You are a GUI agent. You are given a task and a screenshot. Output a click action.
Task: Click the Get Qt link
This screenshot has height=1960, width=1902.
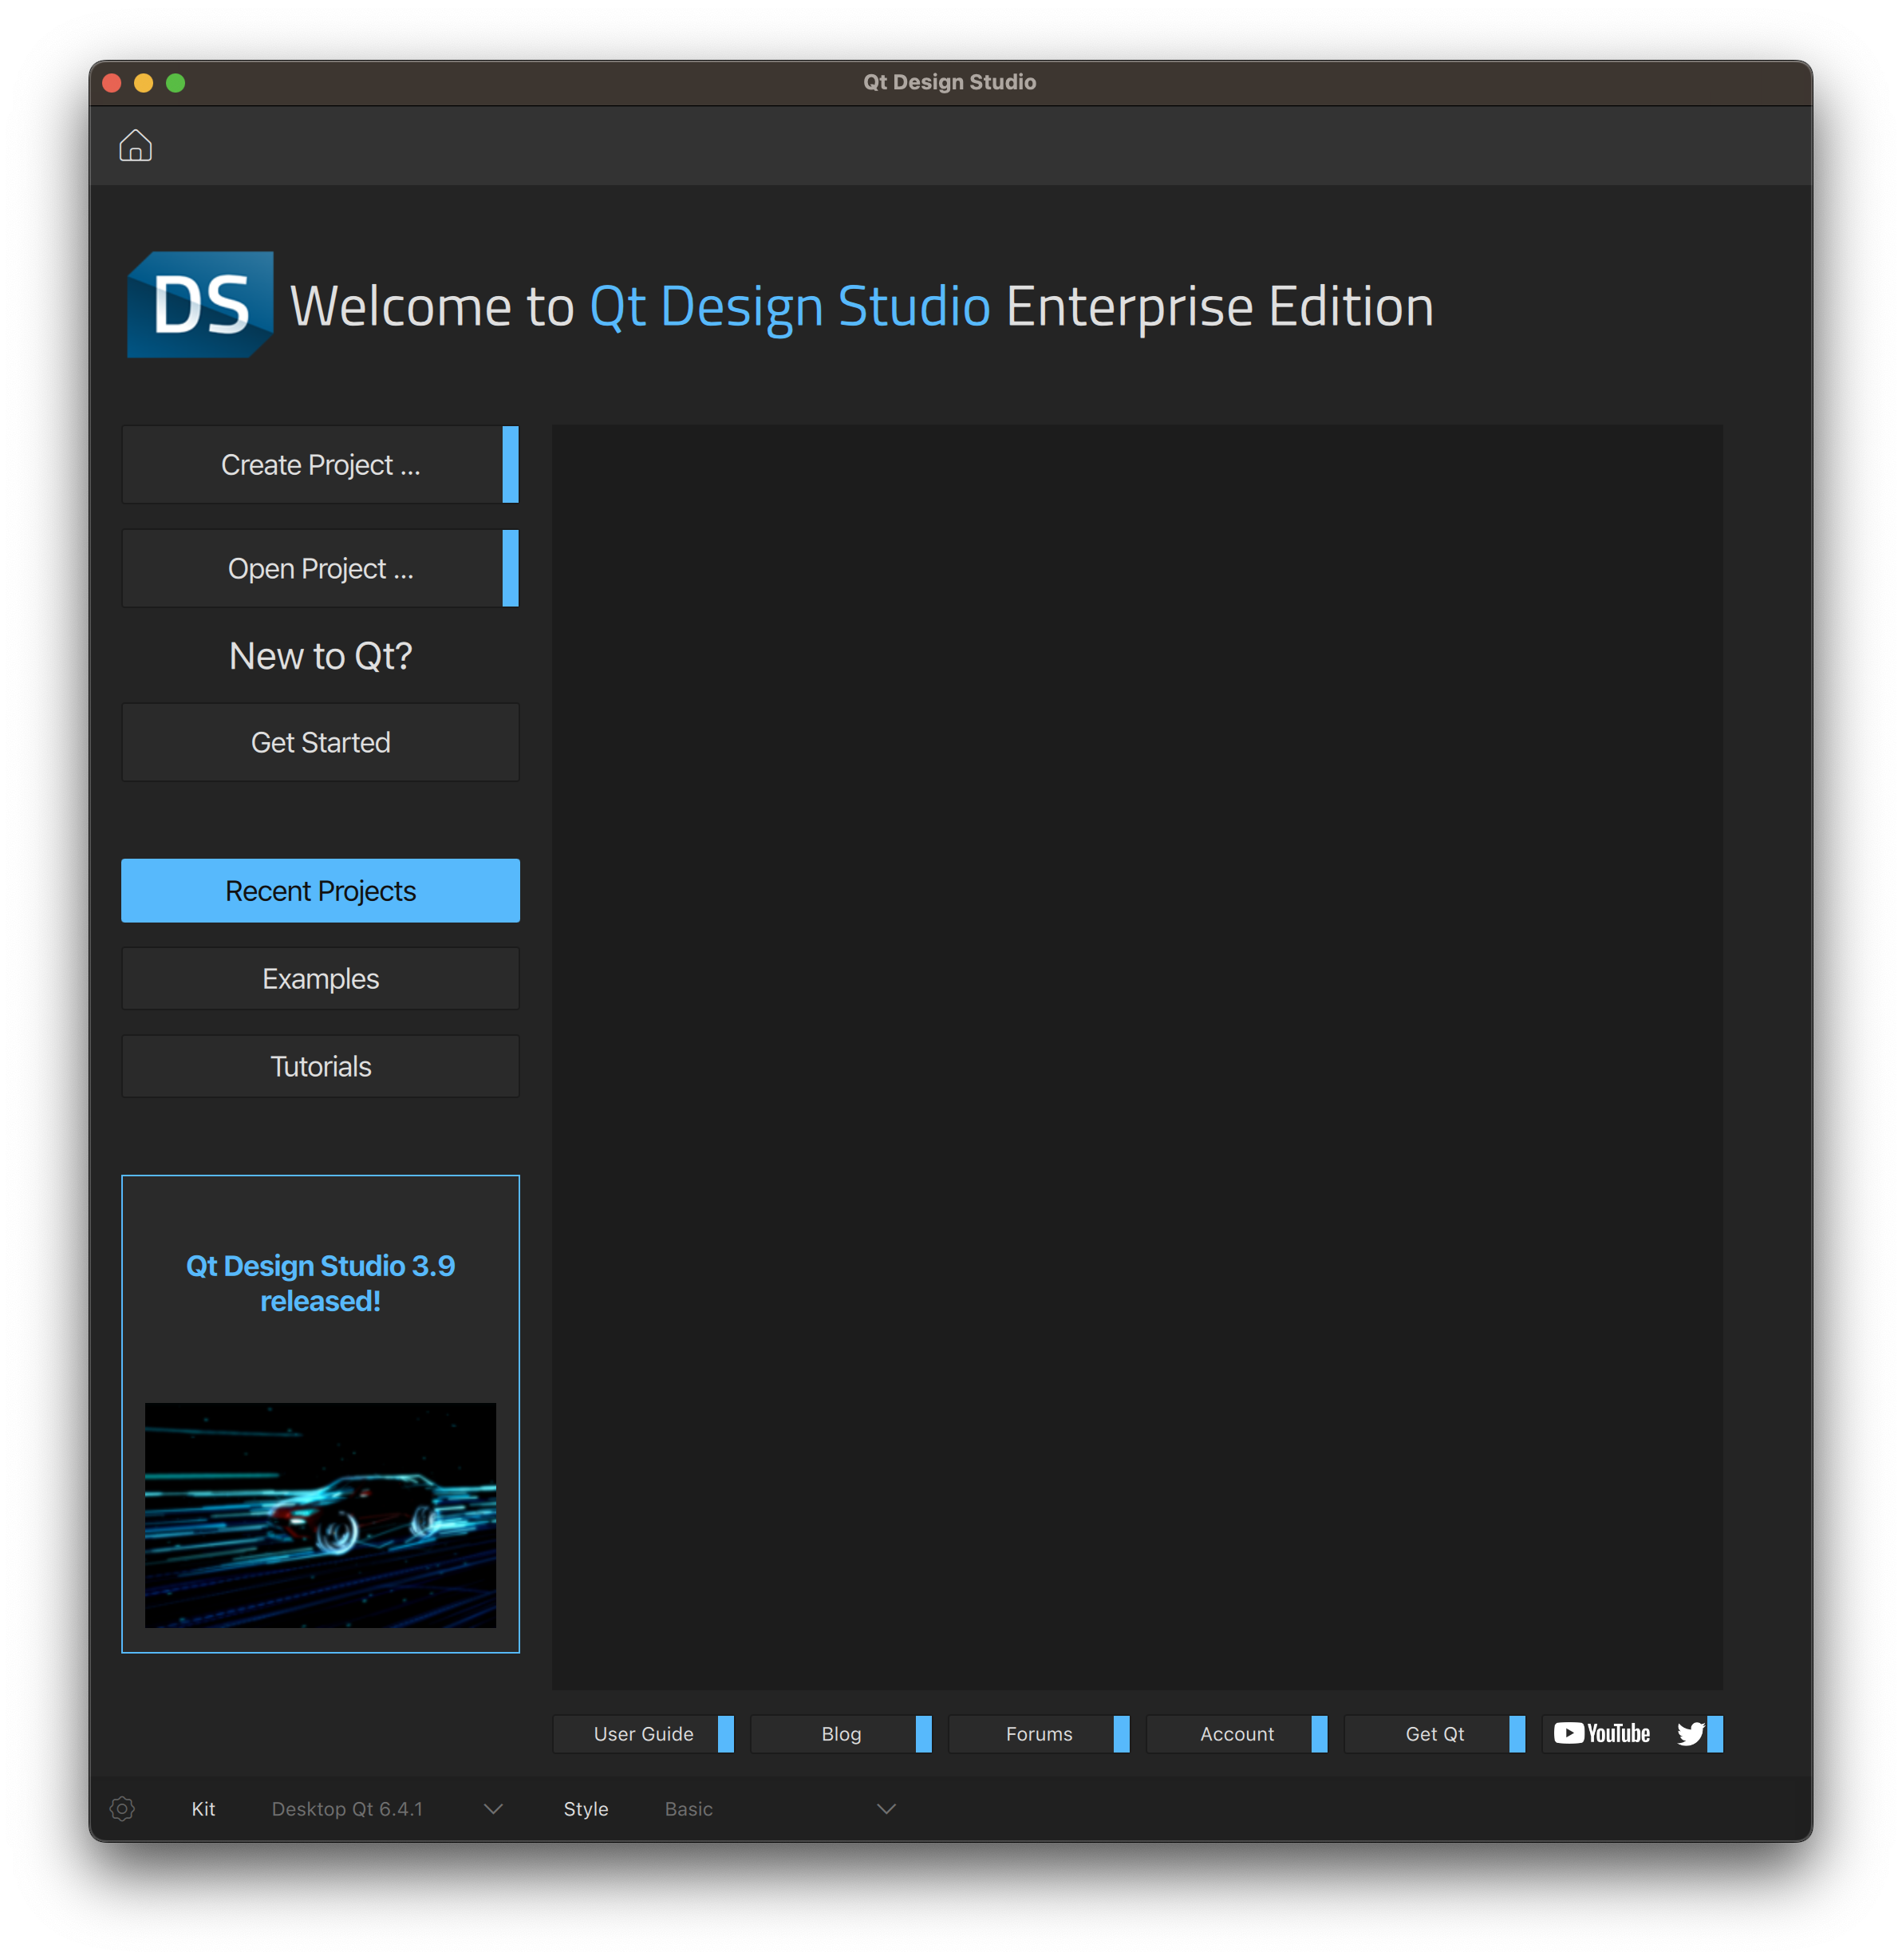1434,1733
